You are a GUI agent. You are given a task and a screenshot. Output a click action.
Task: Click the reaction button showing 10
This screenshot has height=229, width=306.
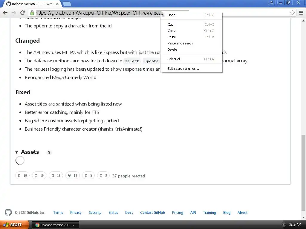[39, 176]
